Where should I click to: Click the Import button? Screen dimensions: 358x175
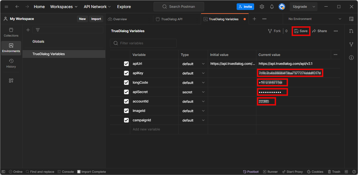pyautogui.click(x=96, y=19)
